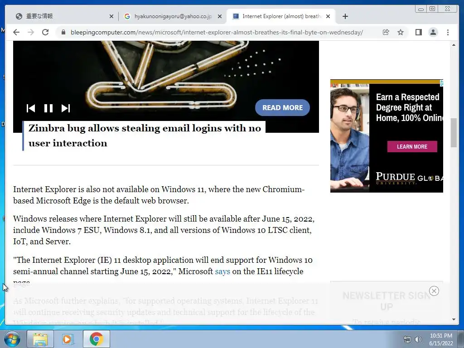Click the 'Windows releases where Internet Explorer' paragraph
Image resolution: width=464 pixels, height=348 pixels.
coord(164,230)
